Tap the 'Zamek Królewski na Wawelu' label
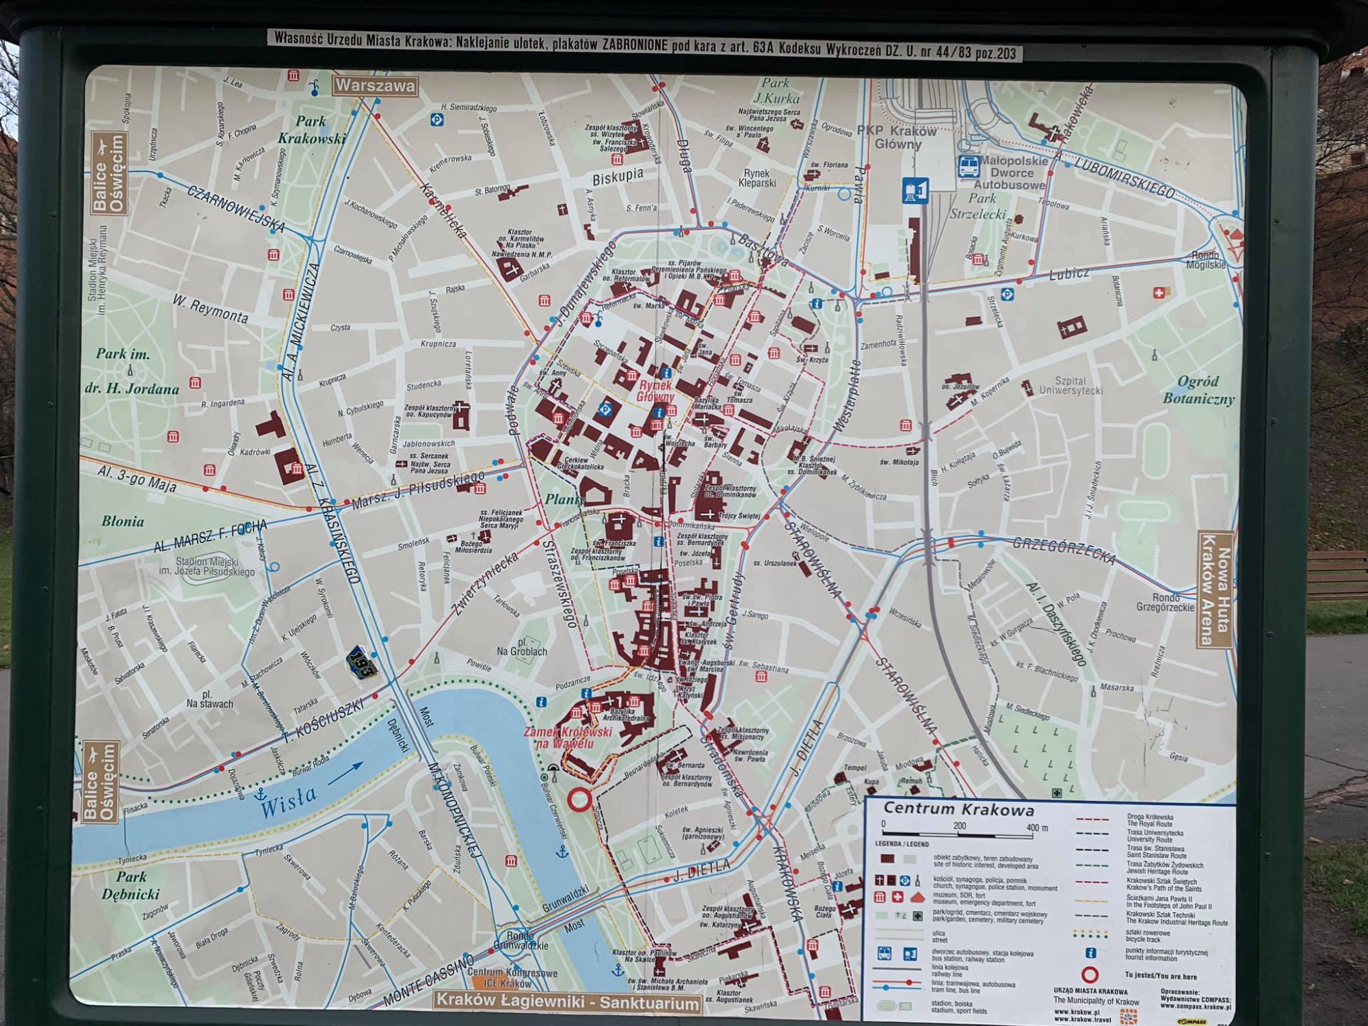This screenshot has height=1026, width=1368. click(568, 737)
